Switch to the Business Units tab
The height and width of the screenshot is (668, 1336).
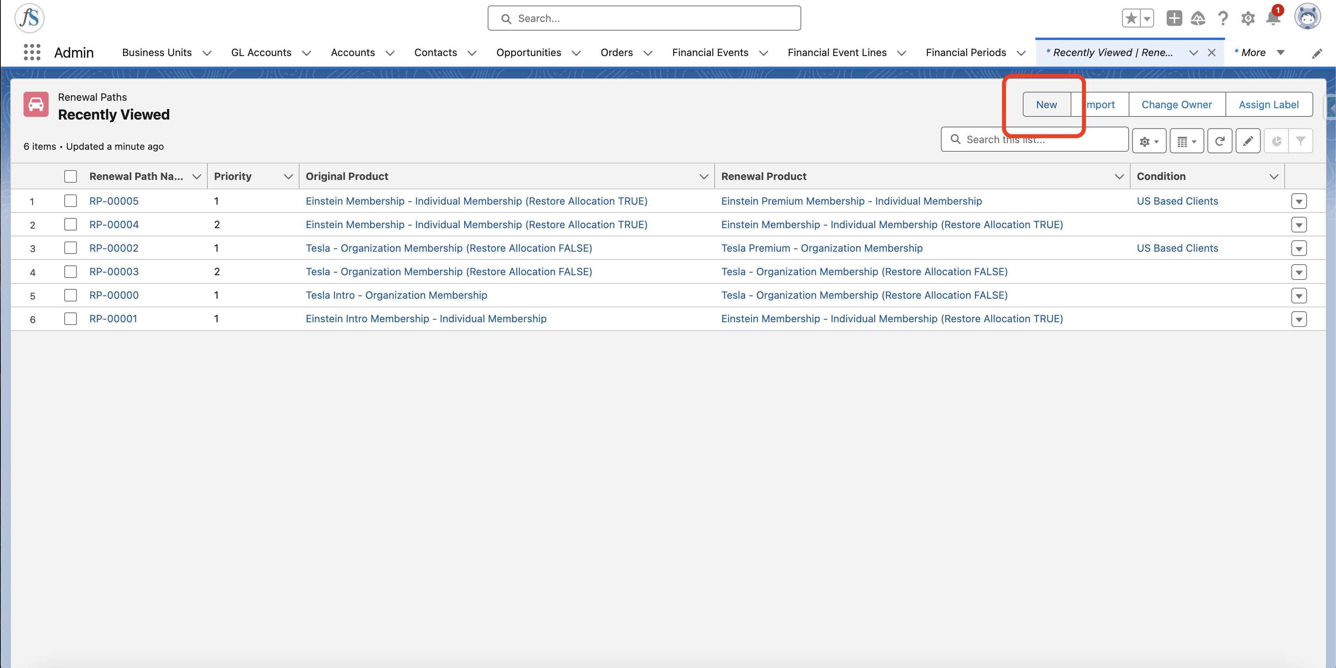(x=157, y=53)
